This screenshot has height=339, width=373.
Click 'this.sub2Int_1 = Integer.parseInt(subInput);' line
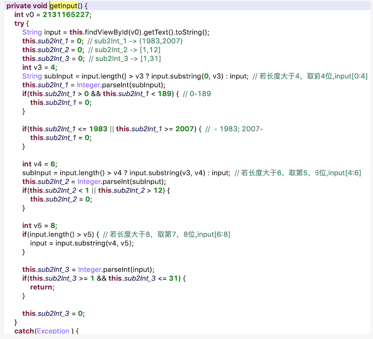[x=94, y=85]
